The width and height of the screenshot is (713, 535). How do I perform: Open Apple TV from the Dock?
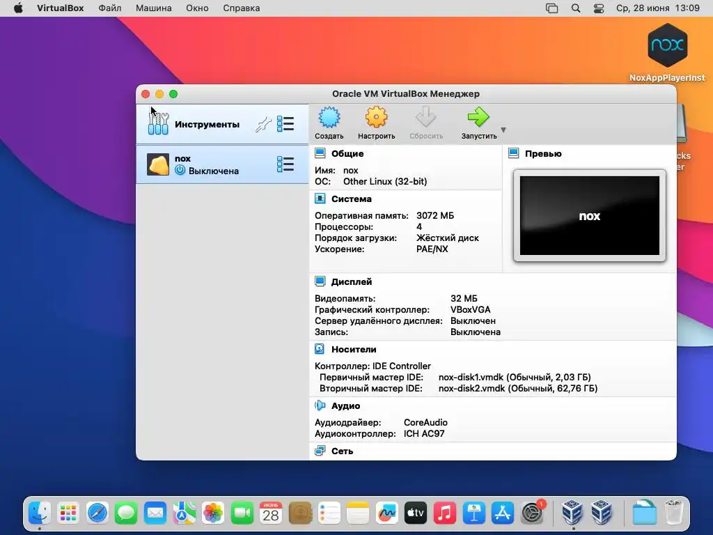point(416,513)
